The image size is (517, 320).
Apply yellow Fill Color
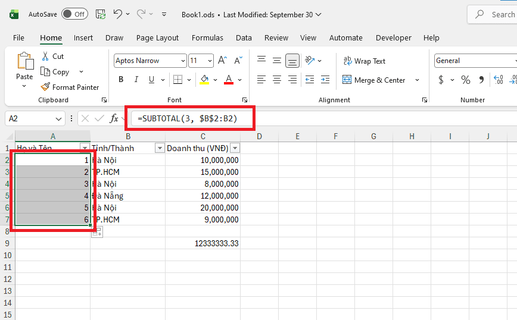point(204,79)
